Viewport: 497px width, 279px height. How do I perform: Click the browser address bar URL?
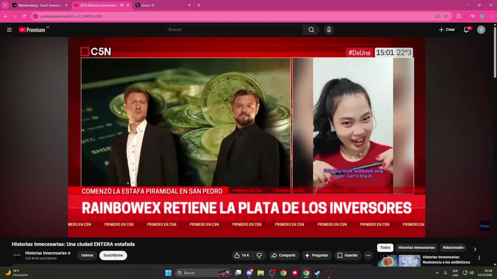71,16
